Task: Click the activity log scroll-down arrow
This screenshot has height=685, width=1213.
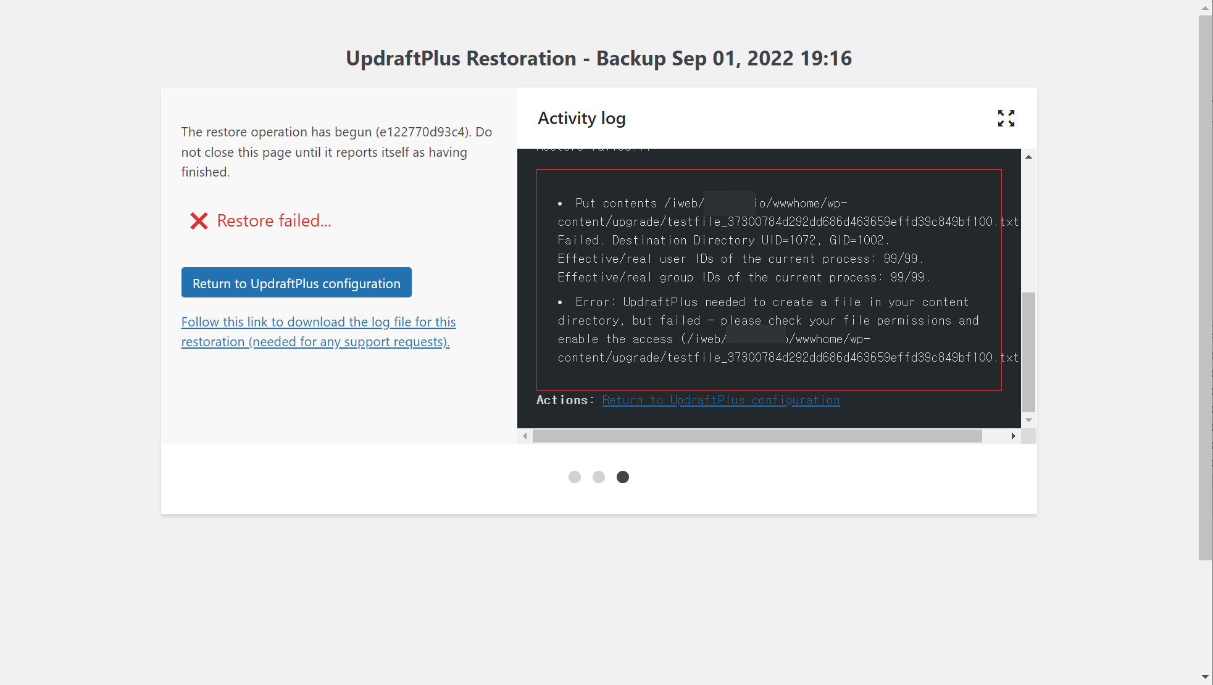Action: pyautogui.click(x=1028, y=420)
